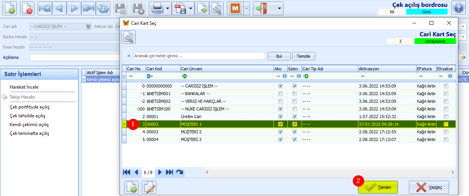The image size is (469, 196).
Task: Select Çek tahsilde açılış
Action: pos(28,116)
